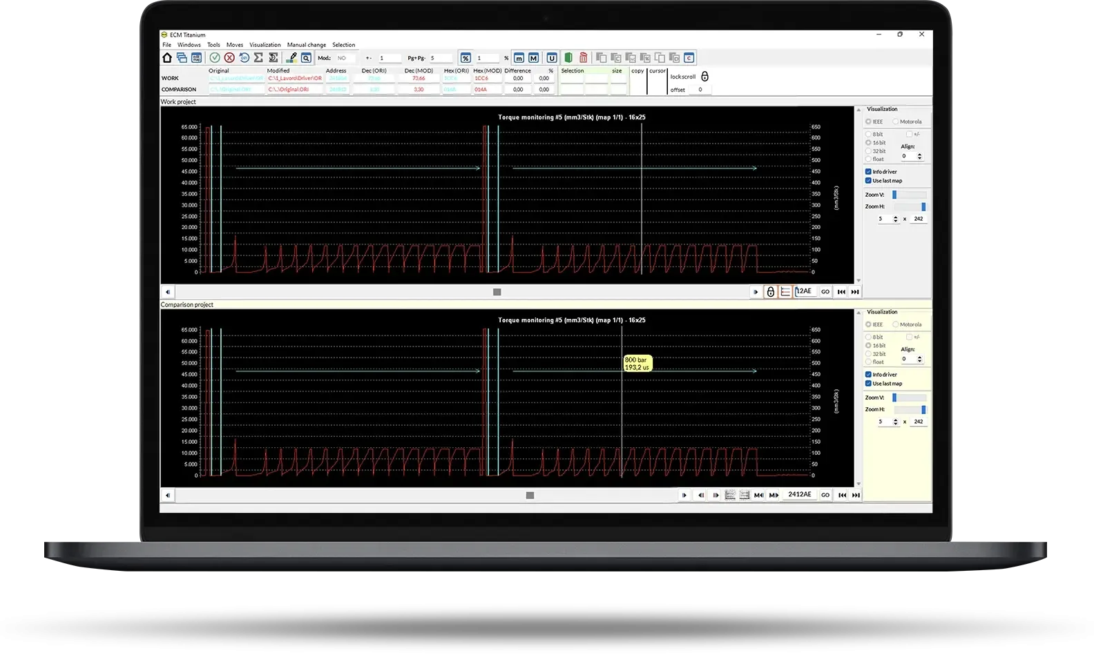Click the padlock icon below the Work graph
Image resolution: width=1094 pixels, height=655 pixels.
tap(771, 292)
